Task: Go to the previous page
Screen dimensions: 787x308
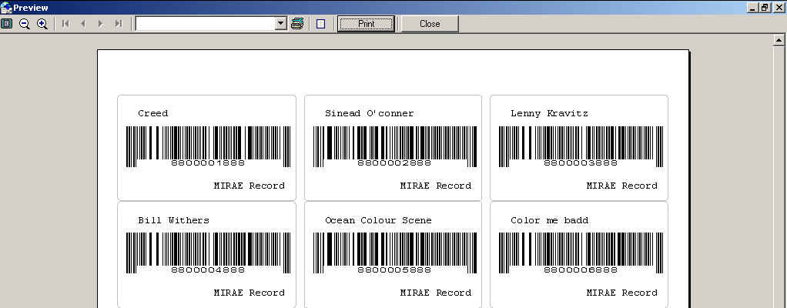Action: (x=83, y=24)
